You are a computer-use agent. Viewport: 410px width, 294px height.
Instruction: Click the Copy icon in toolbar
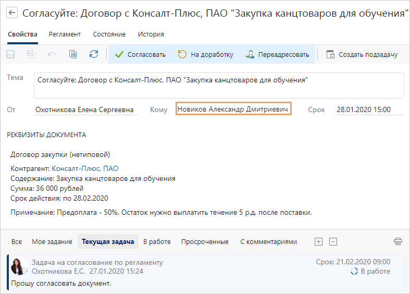click(73, 54)
